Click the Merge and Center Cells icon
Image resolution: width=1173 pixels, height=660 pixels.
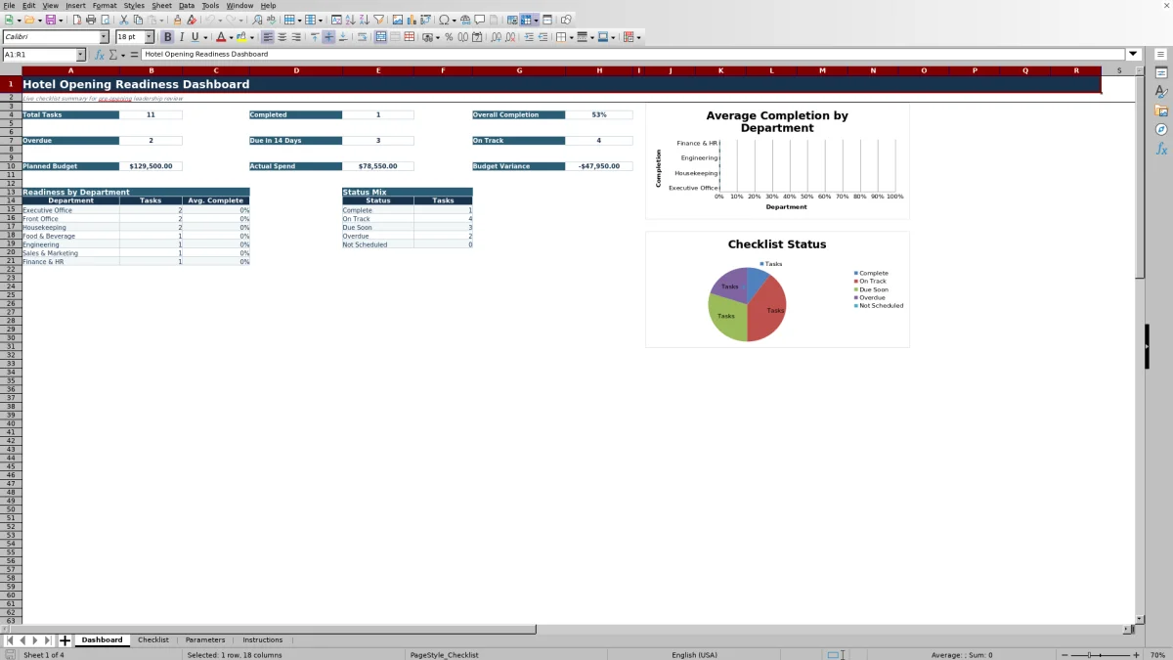pyautogui.click(x=381, y=37)
